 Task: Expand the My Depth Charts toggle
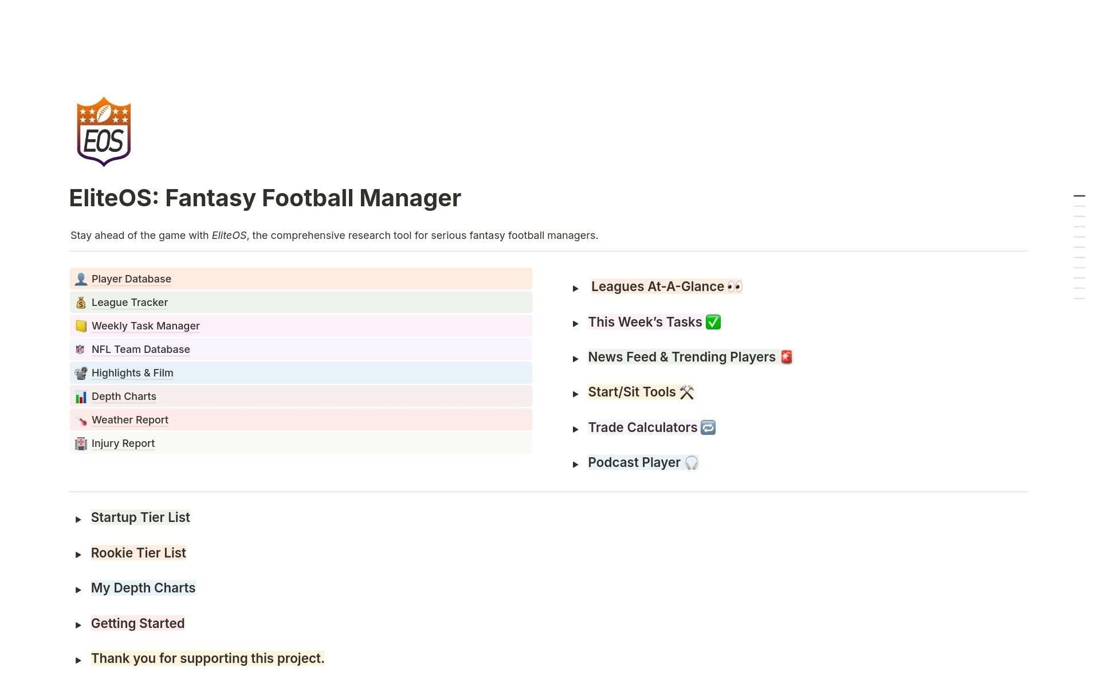point(78,590)
